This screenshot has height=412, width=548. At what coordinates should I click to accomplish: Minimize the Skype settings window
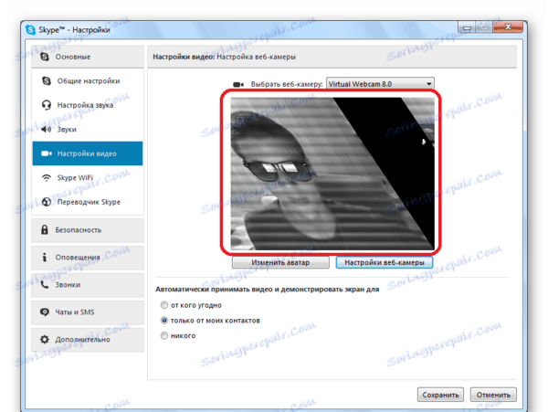[x=467, y=26]
